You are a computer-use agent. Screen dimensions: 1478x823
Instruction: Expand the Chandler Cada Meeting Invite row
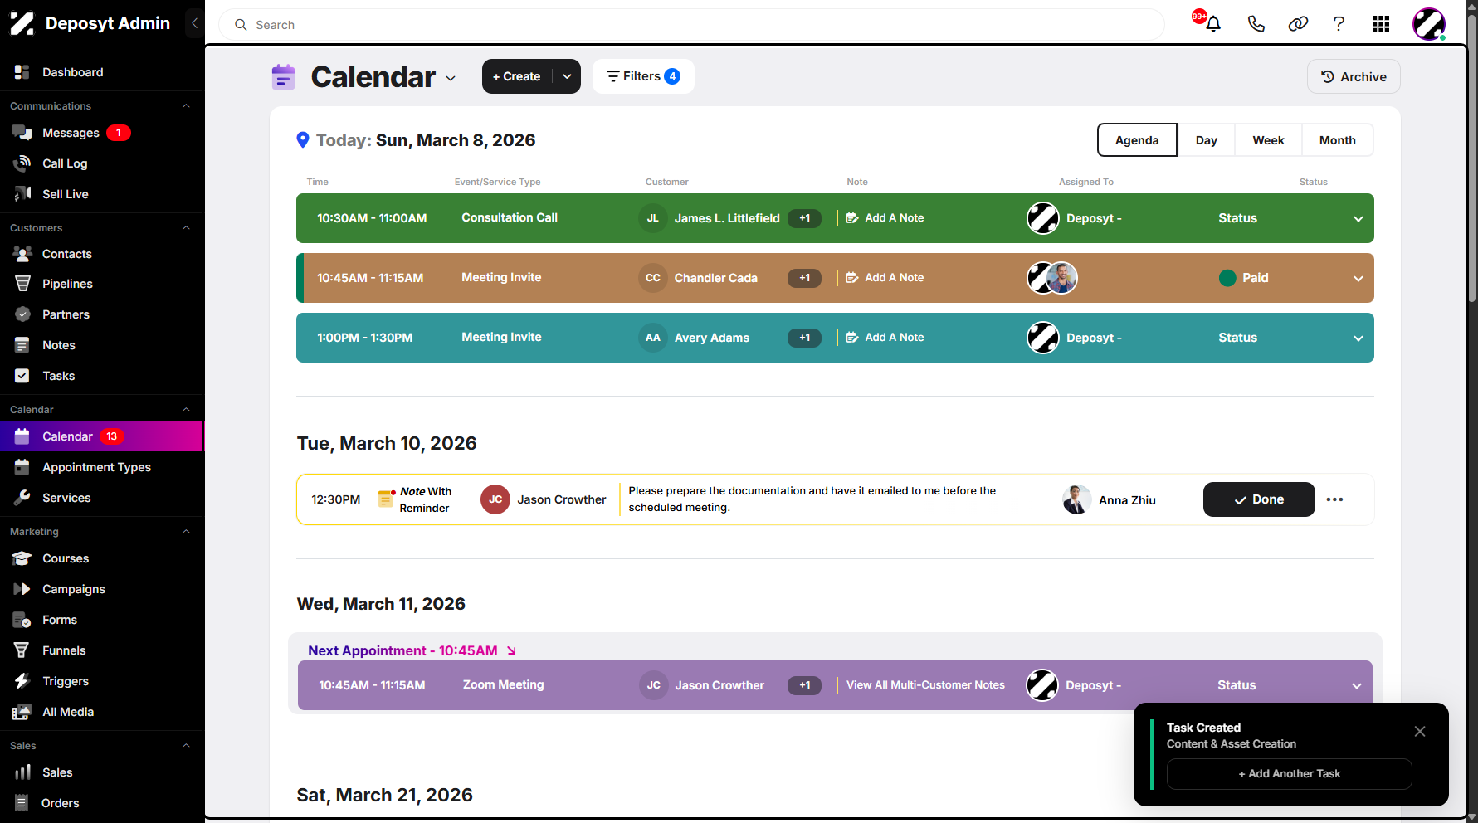pyautogui.click(x=1358, y=279)
